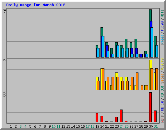Select the day "13" label on the x-axis
This screenshot has width=166, height=130.
(x=68, y=126)
